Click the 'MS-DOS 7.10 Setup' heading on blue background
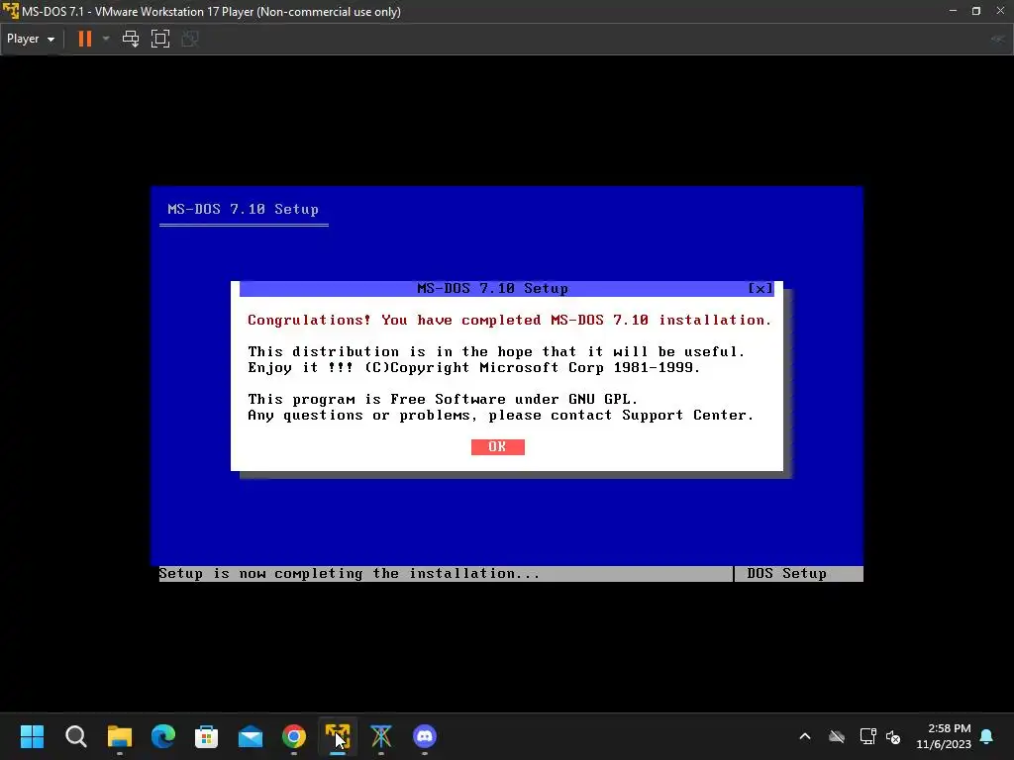Viewport: 1014px width, 760px height. coord(244,210)
